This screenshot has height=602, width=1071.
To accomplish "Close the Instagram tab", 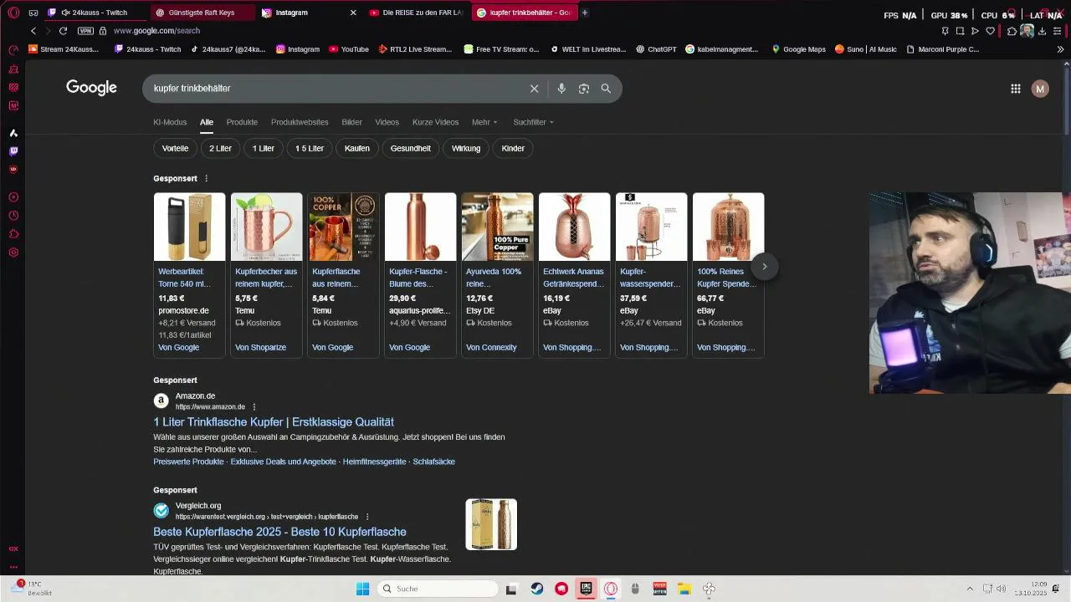I will [353, 13].
